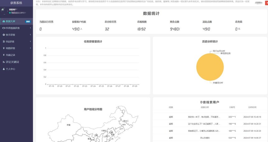
Task: Click 新疆 region on the distribution map
Action: 68,125
